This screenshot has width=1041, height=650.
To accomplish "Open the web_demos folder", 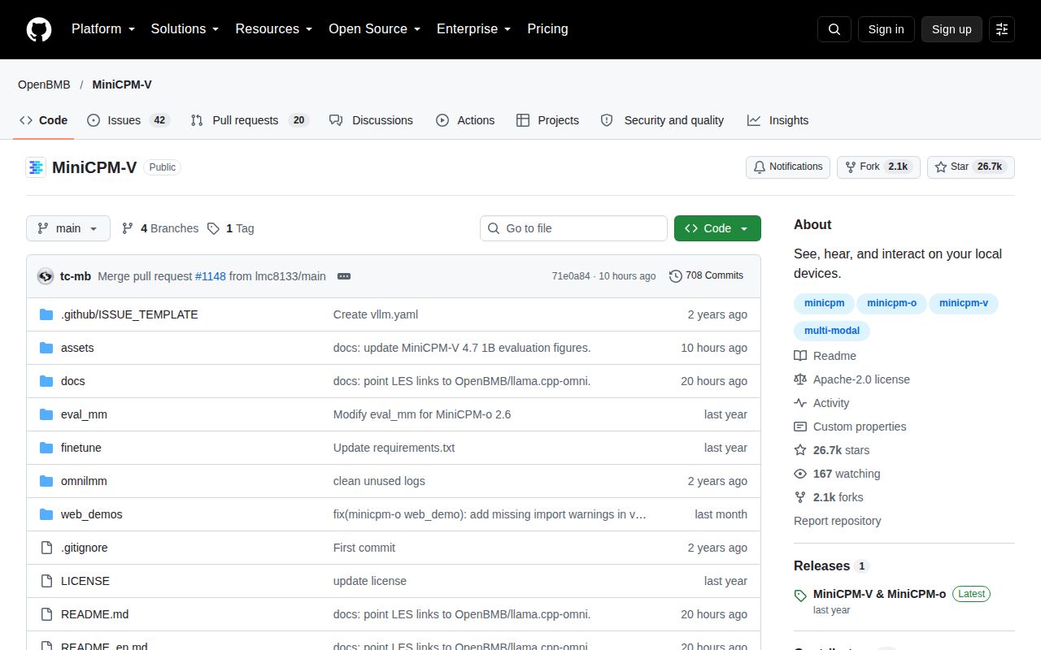I will pos(92,514).
